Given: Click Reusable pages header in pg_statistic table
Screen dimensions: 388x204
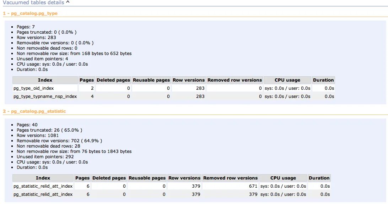Looking at the screenshot, I should click(147, 178).
